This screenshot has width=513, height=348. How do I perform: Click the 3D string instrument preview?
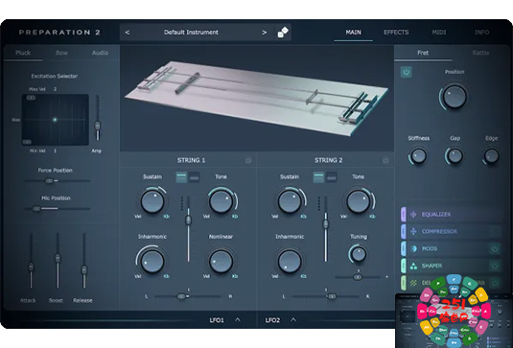click(257, 99)
